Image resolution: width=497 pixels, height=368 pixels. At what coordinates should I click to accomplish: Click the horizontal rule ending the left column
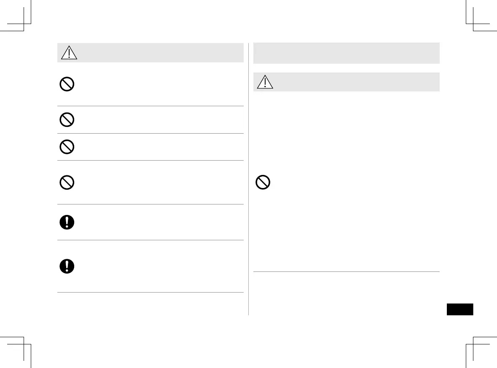tap(150, 293)
